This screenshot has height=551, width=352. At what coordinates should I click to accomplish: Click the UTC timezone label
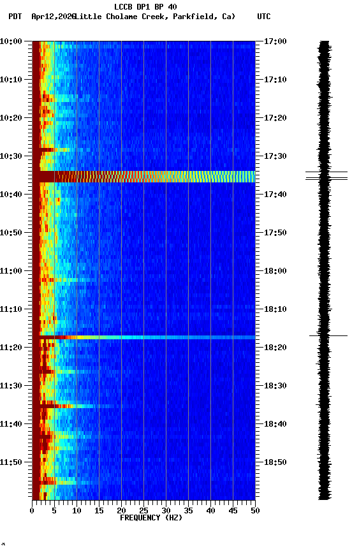(264, 17)
